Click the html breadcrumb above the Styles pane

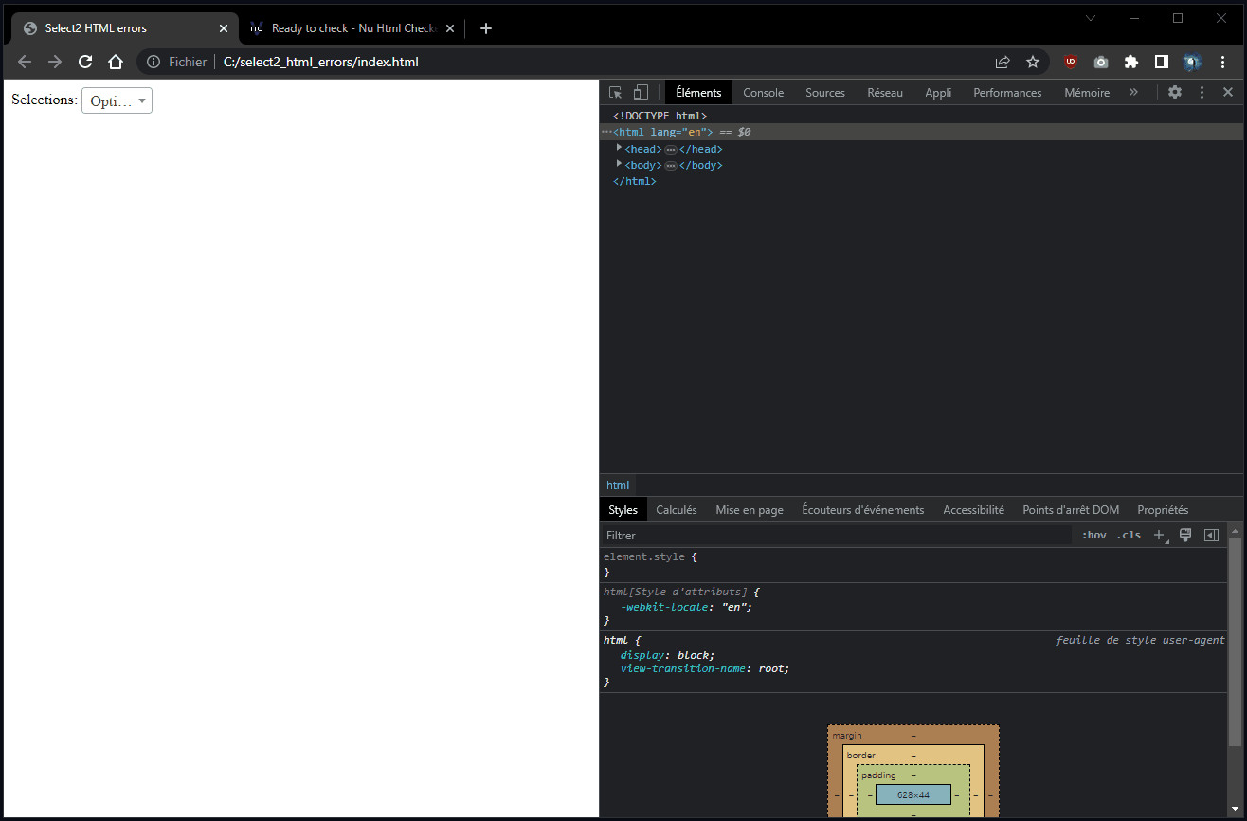(x=617, y=484)
